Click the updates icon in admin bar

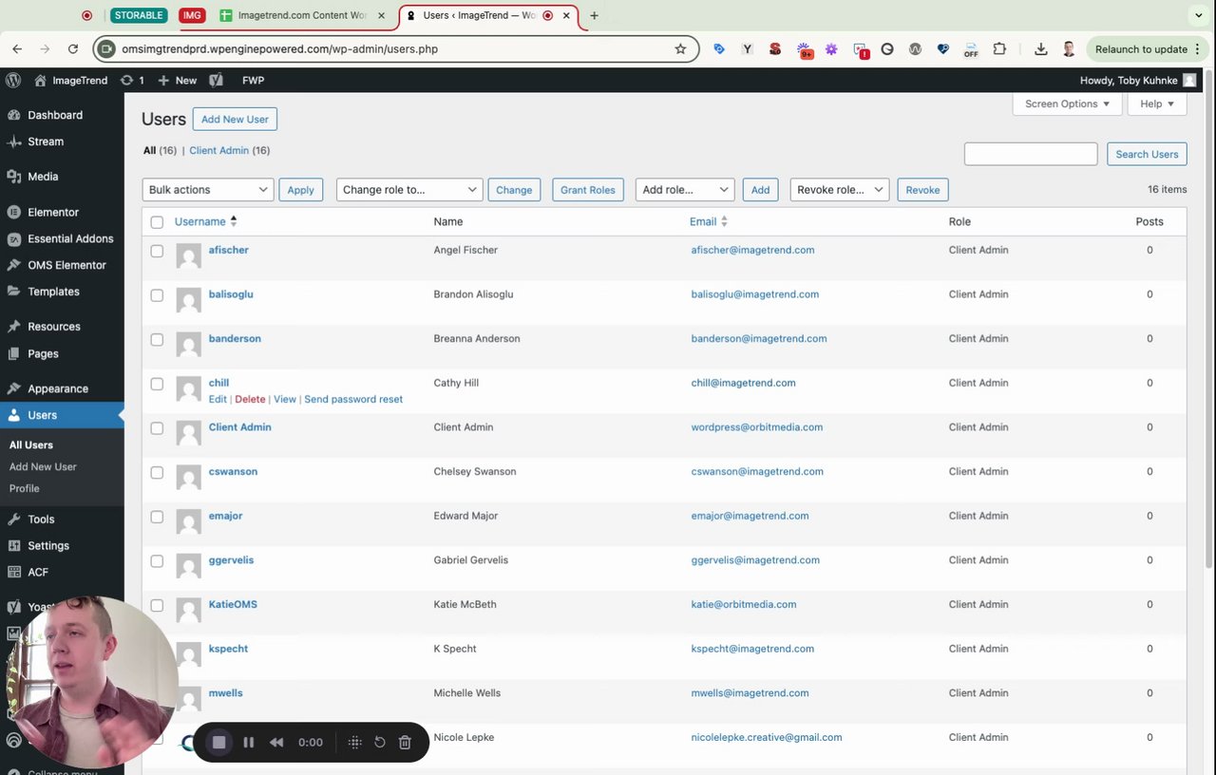[x=126, y=81]
